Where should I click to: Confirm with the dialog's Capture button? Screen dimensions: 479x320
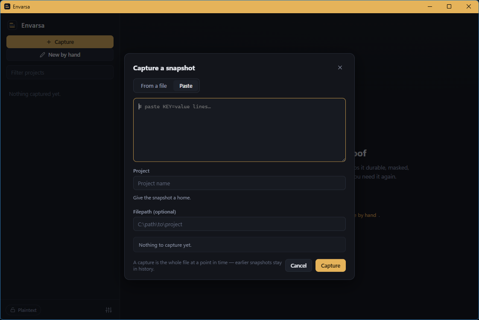coord(330,265)
